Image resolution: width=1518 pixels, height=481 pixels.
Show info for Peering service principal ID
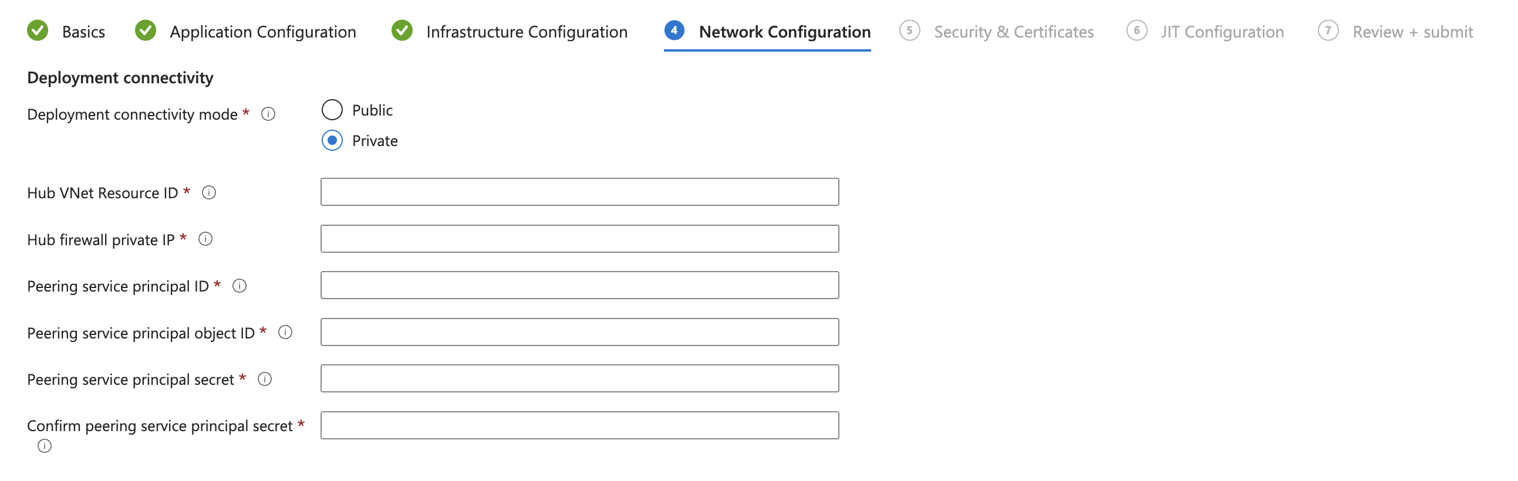pos(239,286)
